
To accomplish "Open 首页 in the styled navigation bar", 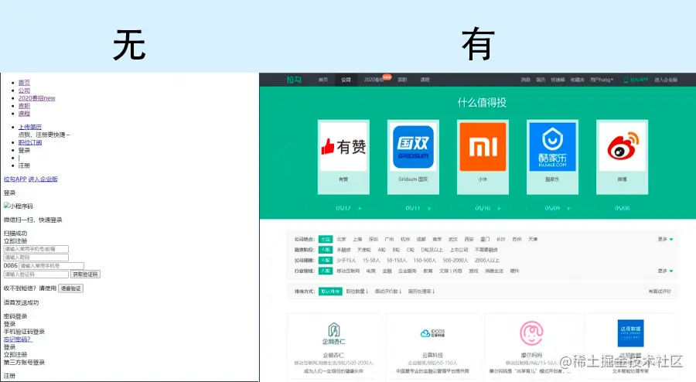I will click(x=323, y=80).
